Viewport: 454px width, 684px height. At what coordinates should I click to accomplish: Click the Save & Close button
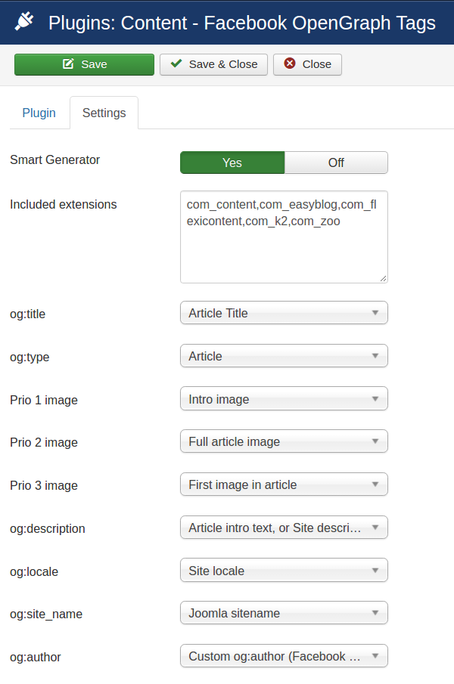[213, 64]
